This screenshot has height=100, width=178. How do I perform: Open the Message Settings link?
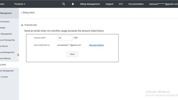(x=97, y=45)
